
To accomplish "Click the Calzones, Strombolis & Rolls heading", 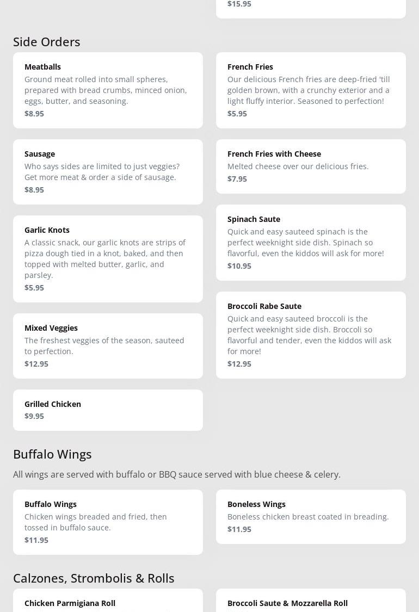I will coord(94,578).
